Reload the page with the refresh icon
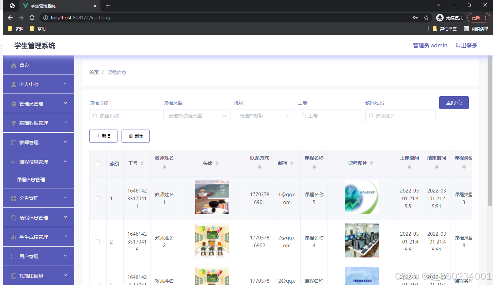 click(x=32, y=18)
